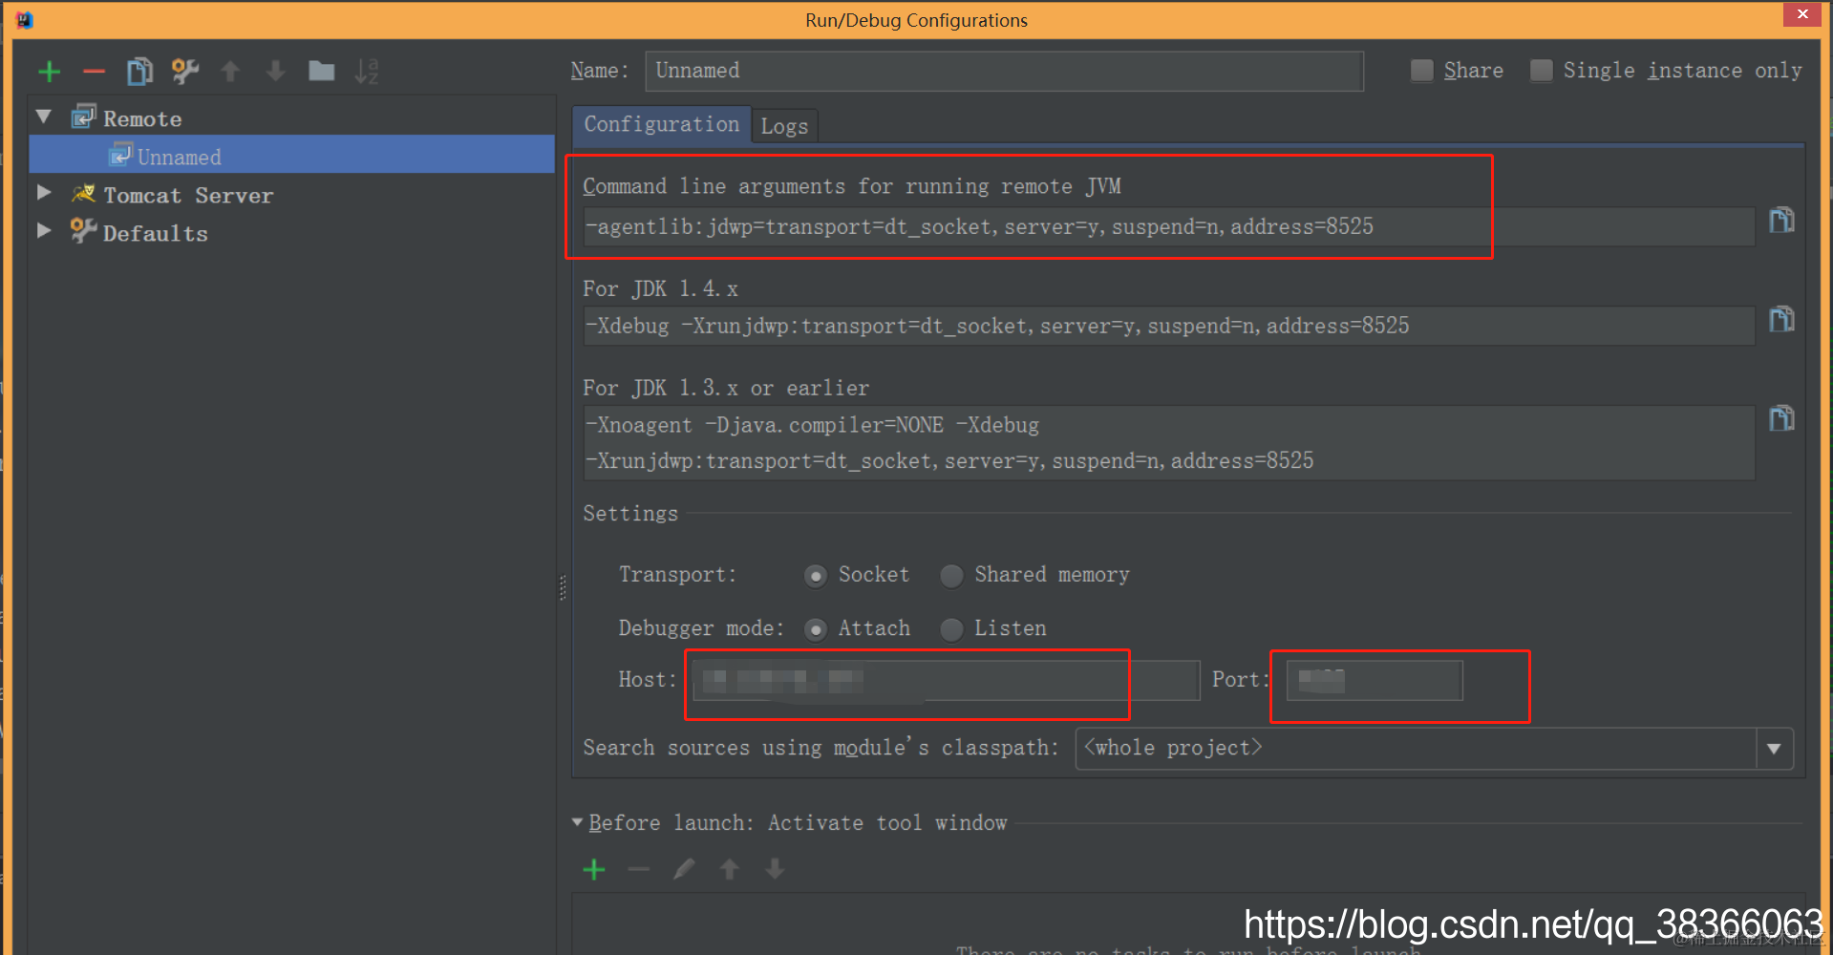Add a before-launch task
Viewport: 1833px width, 955px height.
click(x=594, y=869)
